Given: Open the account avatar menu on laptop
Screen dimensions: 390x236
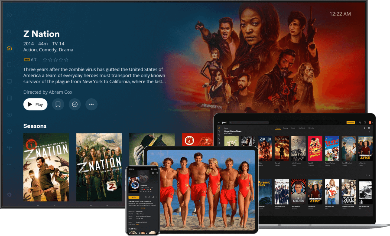Looking at the screenshot, I should click(x=370, y=122).
